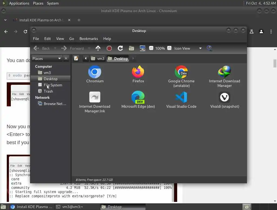Zoom in with the plus icon
277x210 pixels.
click(169, 48)
